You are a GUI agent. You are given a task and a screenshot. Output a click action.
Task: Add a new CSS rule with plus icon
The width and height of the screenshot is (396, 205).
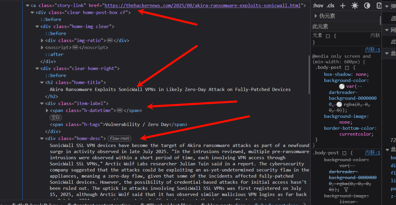343,6
